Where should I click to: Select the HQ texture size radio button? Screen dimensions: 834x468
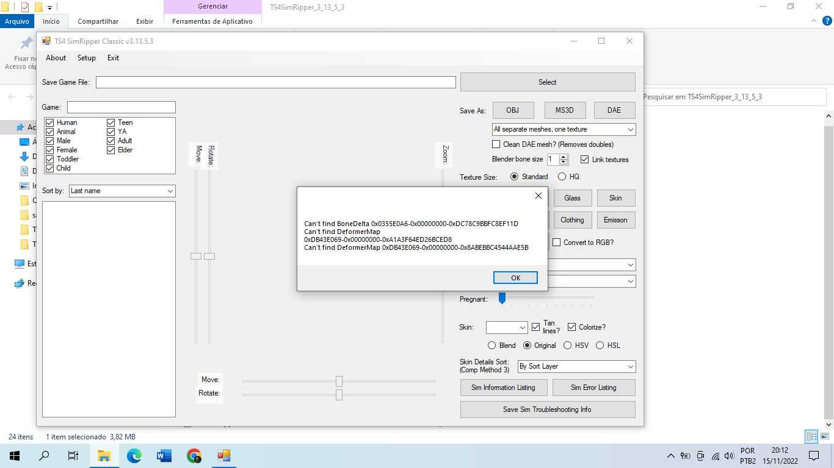click(x=562, y=176)
